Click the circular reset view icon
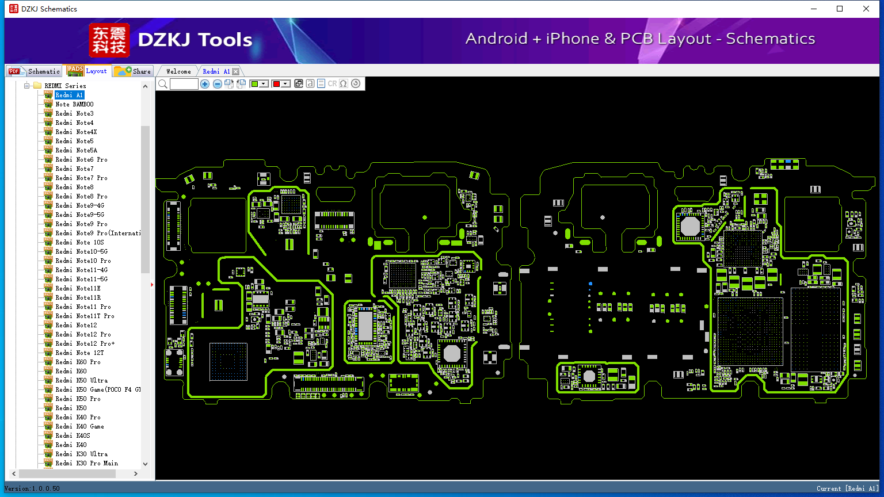Screen dimensions: 884x497 point(356,83)
